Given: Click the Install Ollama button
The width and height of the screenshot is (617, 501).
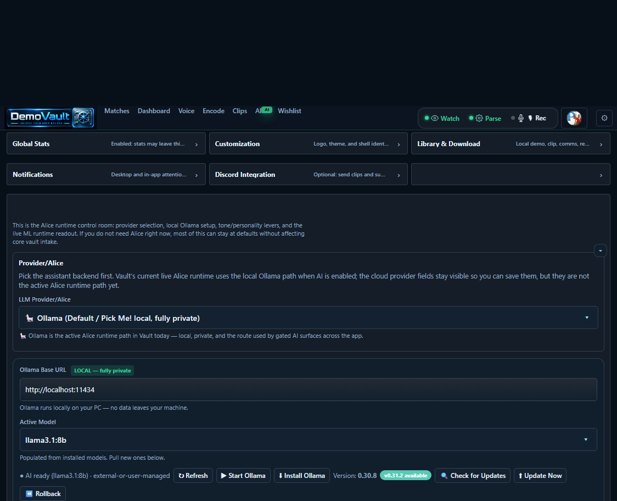Looking at the screenshot, I should [301, 475].
